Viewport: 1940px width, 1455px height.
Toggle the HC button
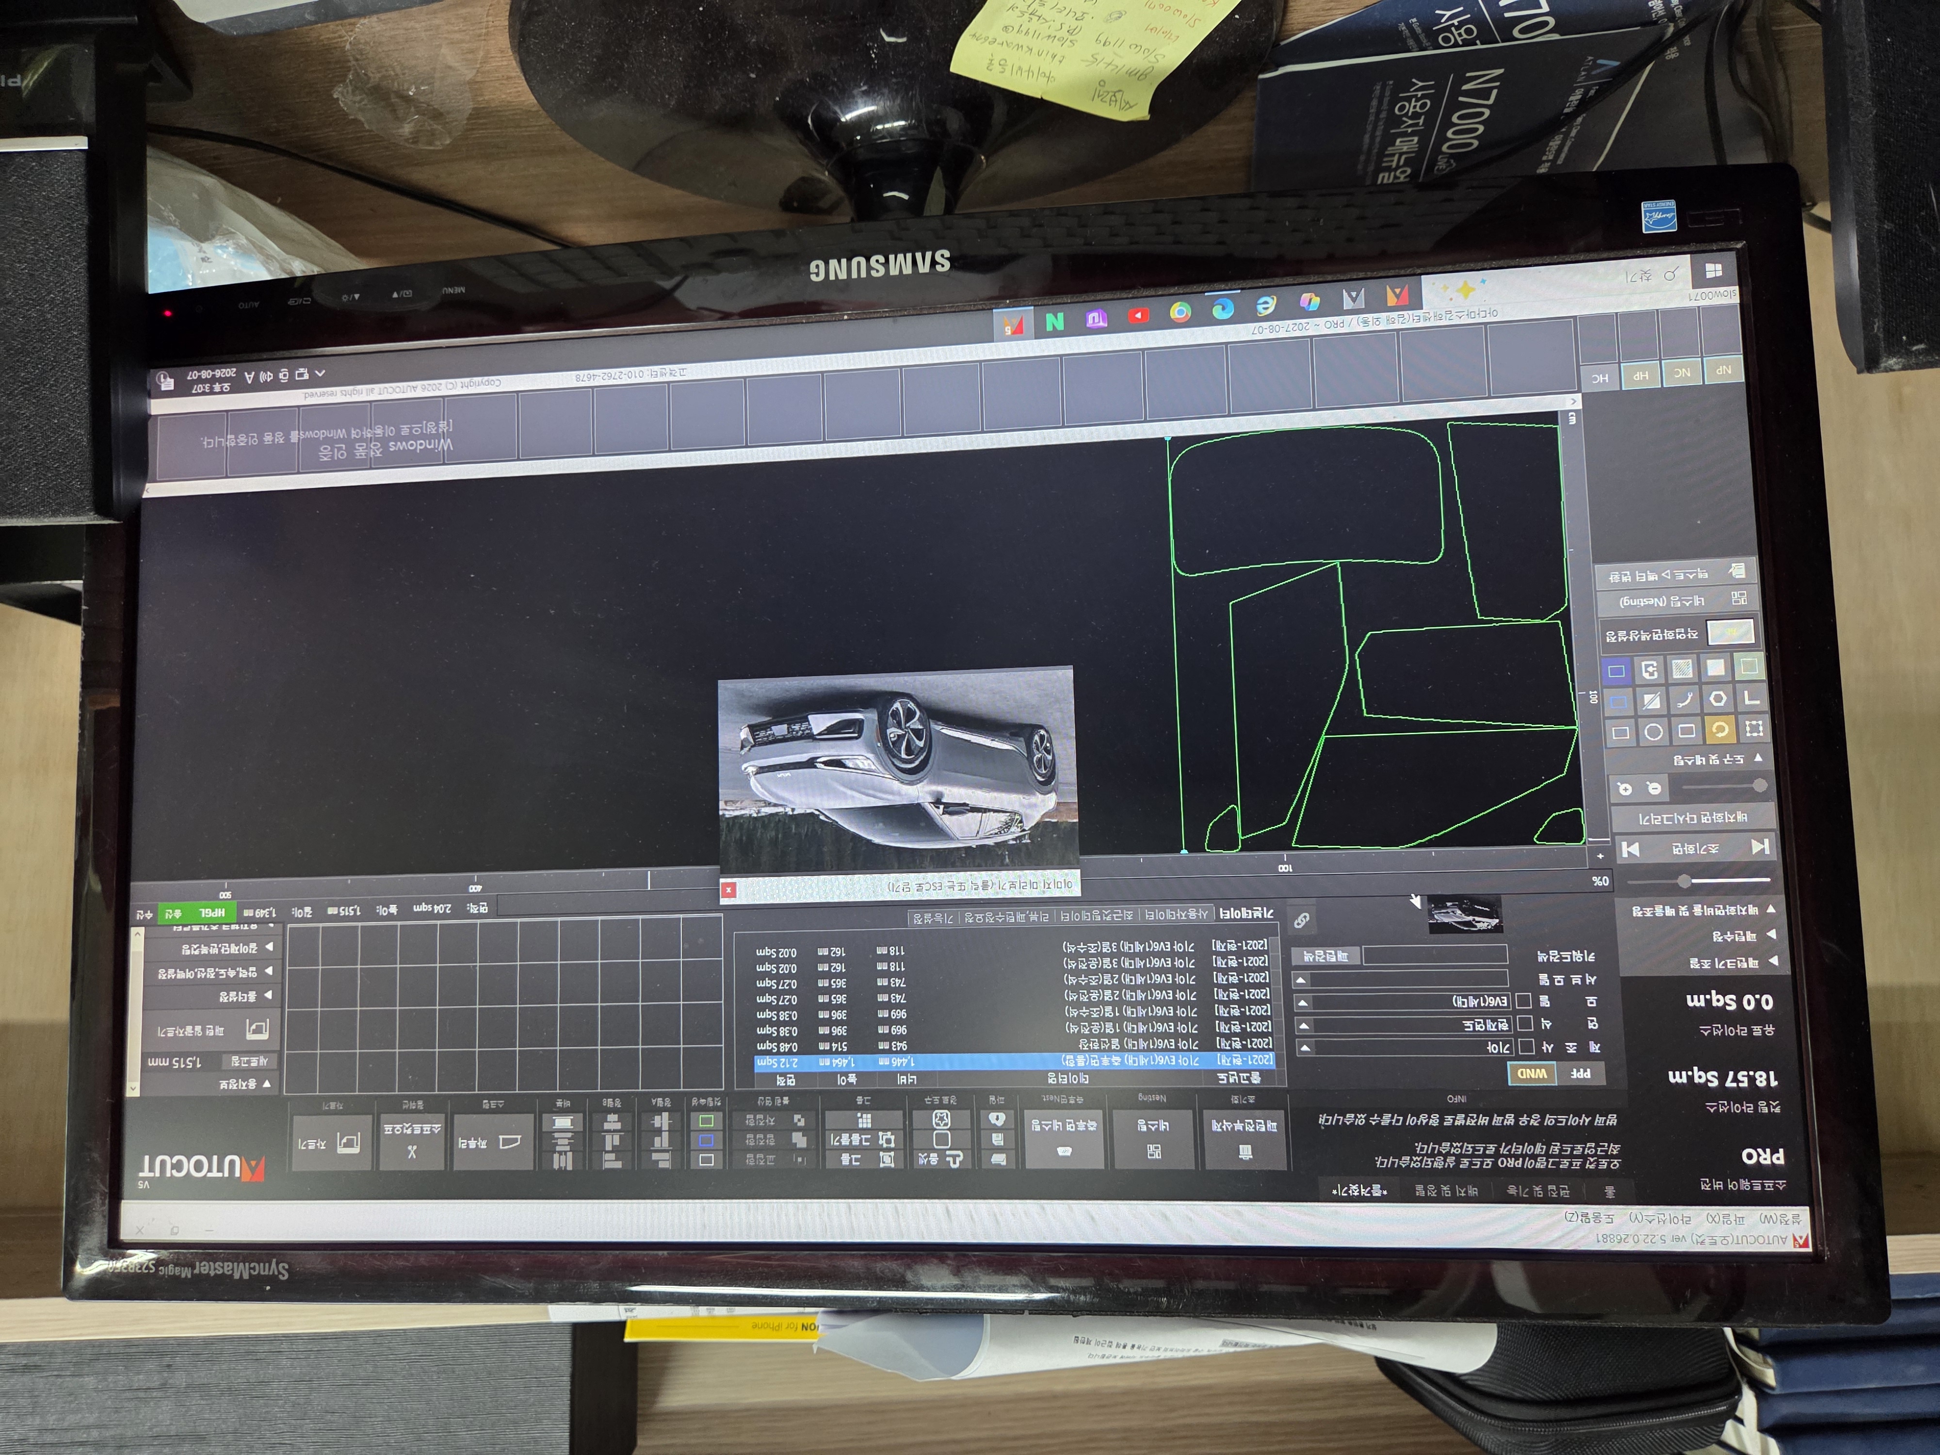1600,378
